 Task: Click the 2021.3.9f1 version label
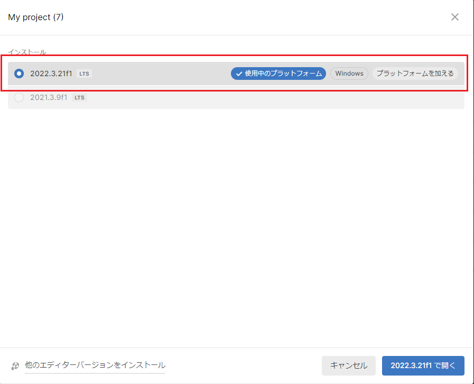click(49, 97)
